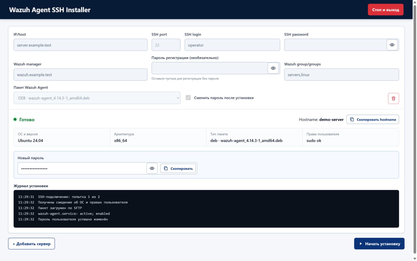Click log line 'Пароль пользователя успешно изменён'
Image resolution: width=417 pixels, height=261 pixels.
pyautogui.click(x=73, y=219)
